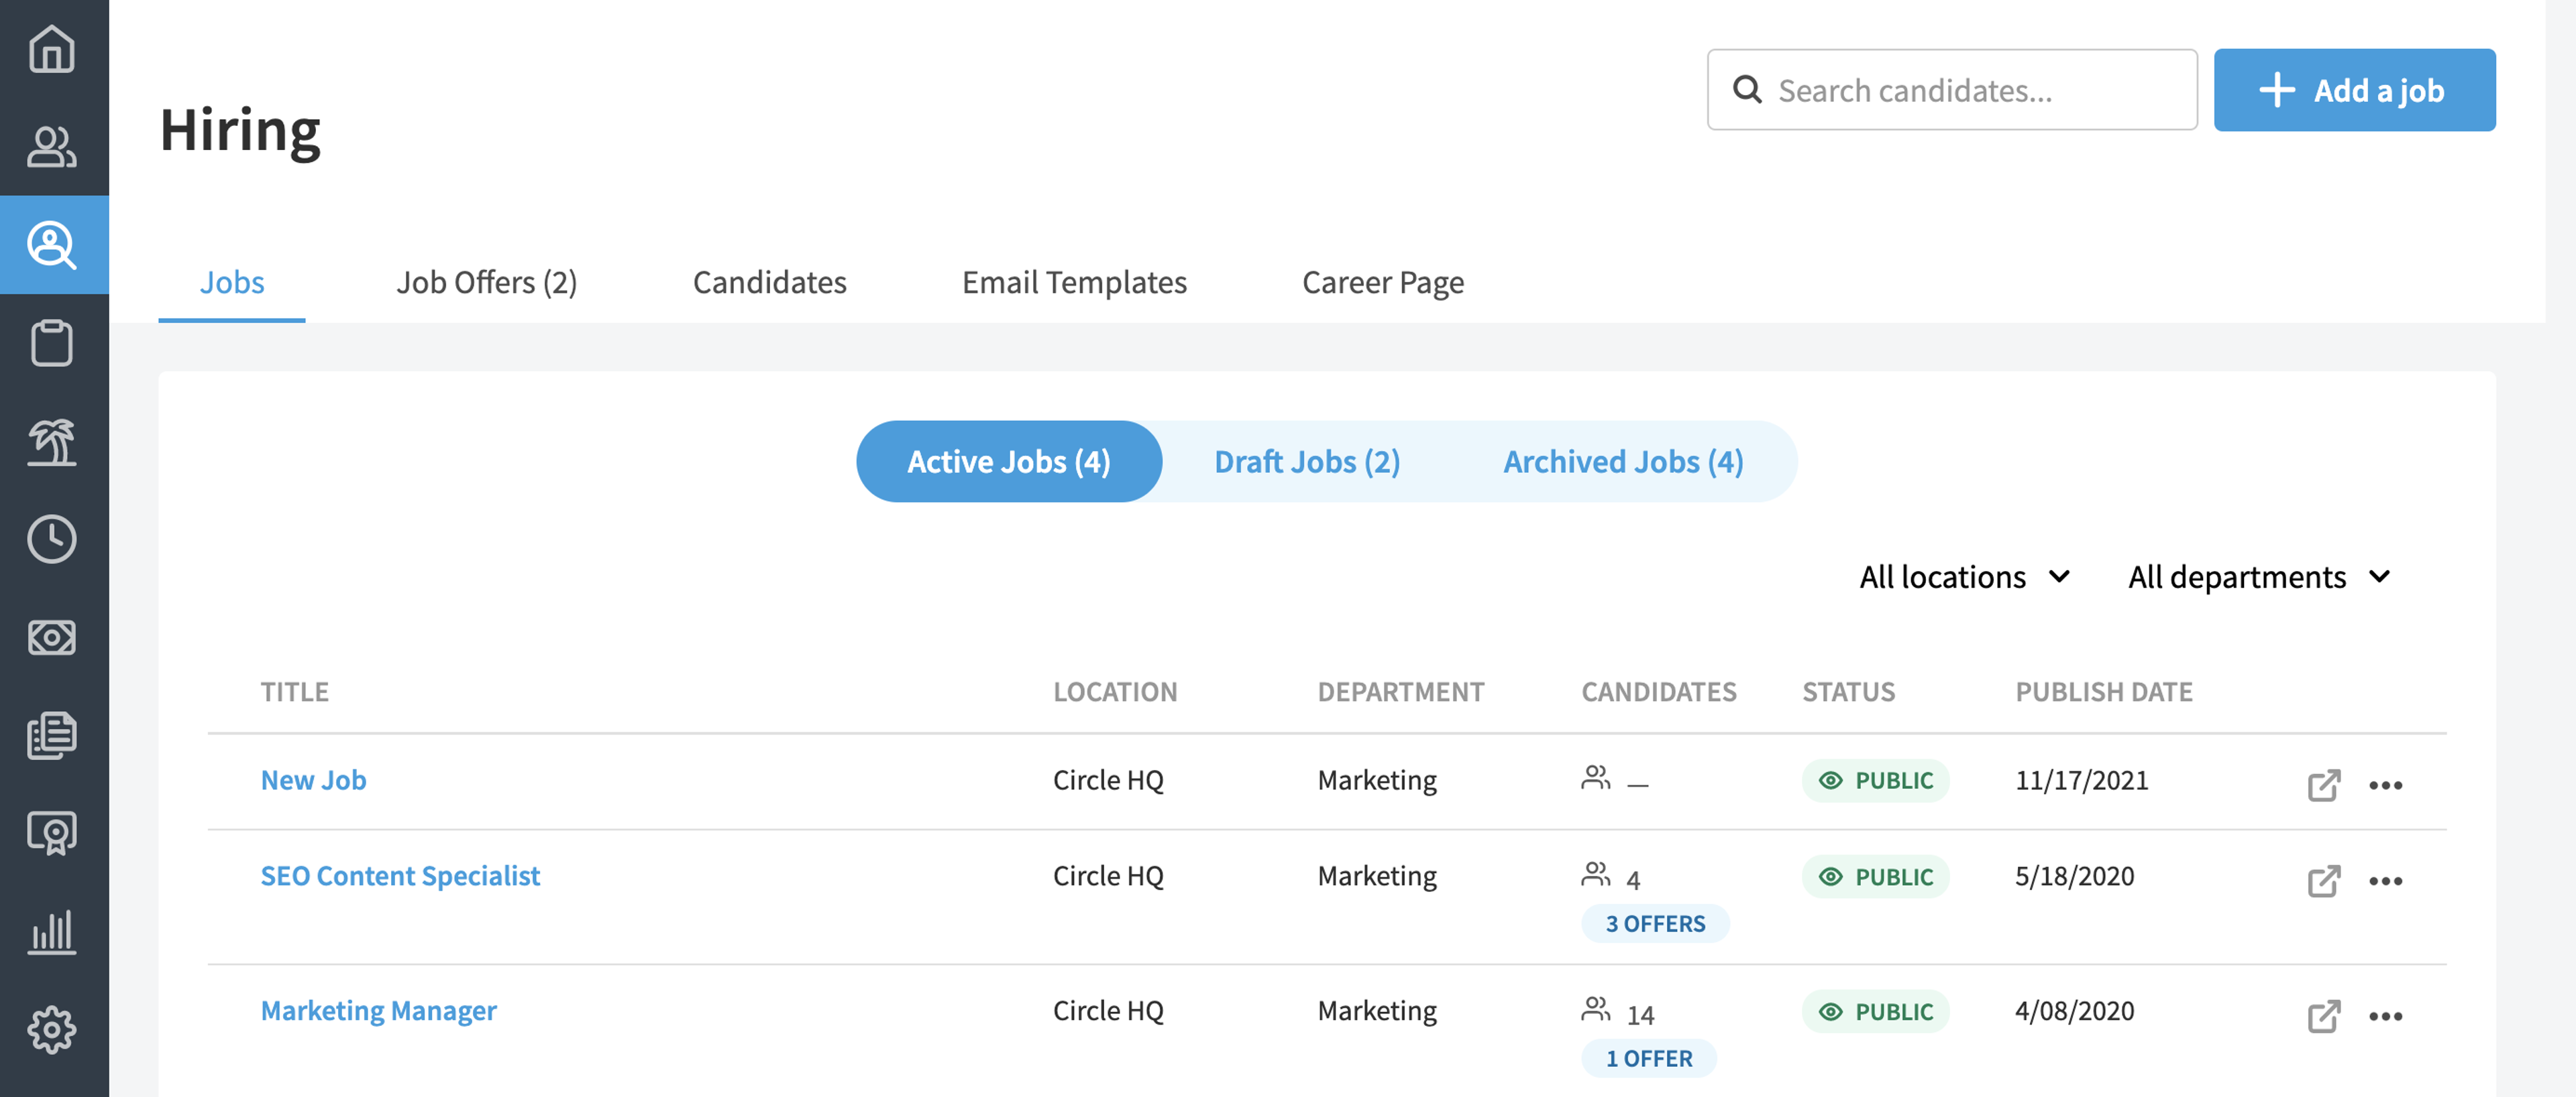Click Marketing department in Marketing Manager row
Image resolution: width=2576 pixels, height=1097 pixels.
pos(1377,1011)
